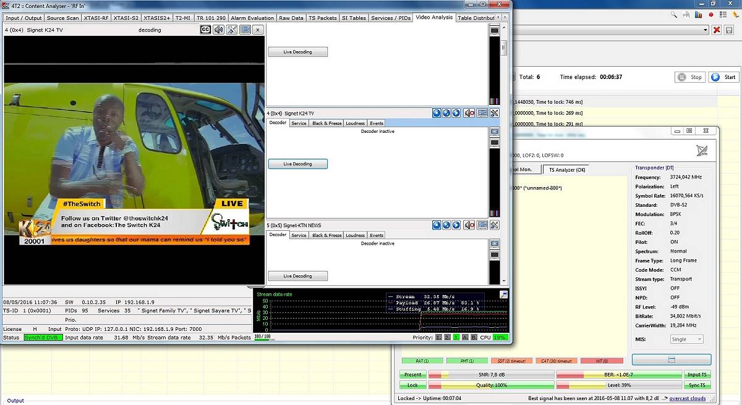Click monitor icon in Signet-KTN NEWS row
The width and height of the screenshot is (742, 405).
pos(482,225)
